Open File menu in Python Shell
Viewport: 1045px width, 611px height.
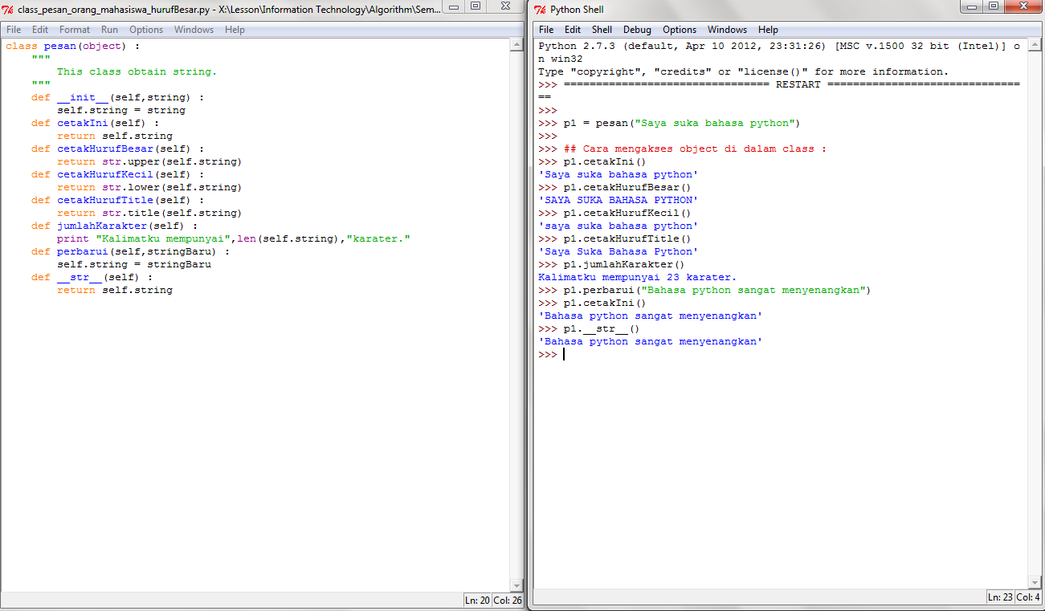tap(546, 30)
